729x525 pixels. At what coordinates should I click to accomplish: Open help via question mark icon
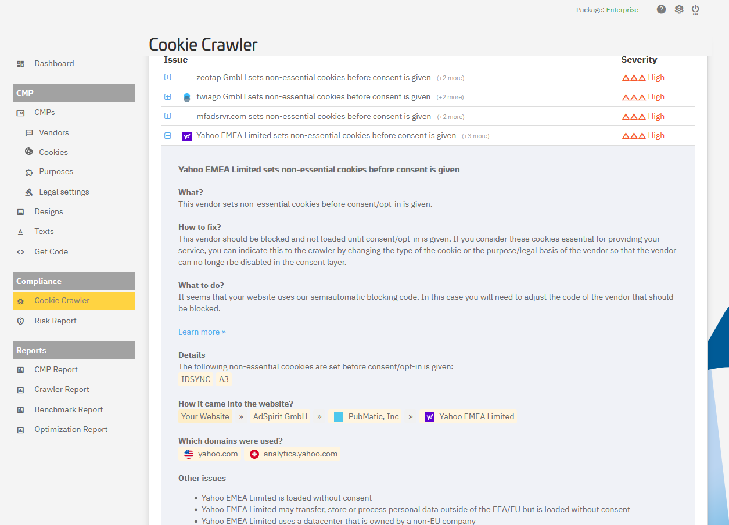click(x=661, y=9)
